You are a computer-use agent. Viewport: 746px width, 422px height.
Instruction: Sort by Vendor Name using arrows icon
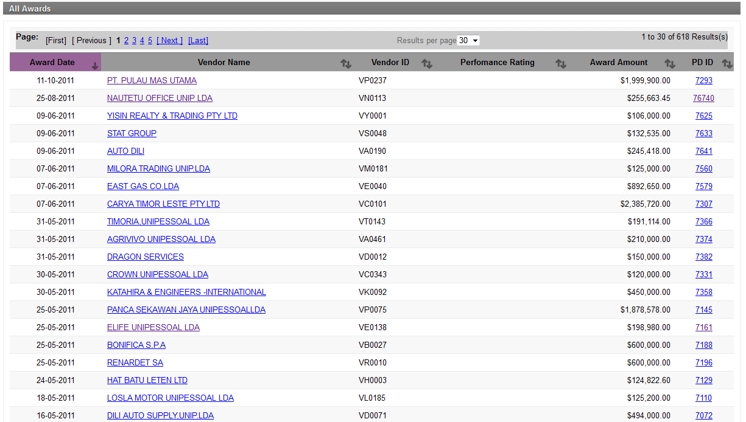click(345, 63)
